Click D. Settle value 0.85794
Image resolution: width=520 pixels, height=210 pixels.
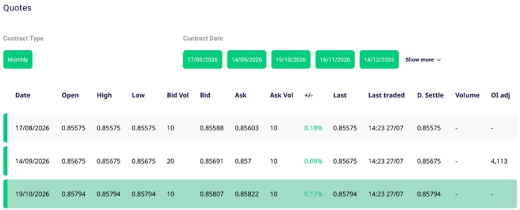(x=429, y=194)
